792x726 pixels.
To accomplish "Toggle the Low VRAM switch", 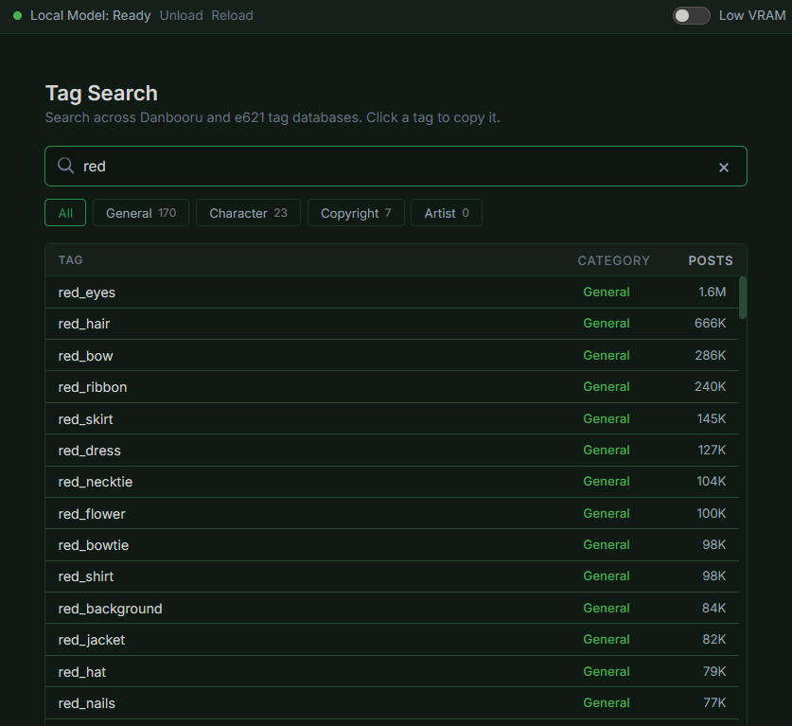I will click(691, 15).
